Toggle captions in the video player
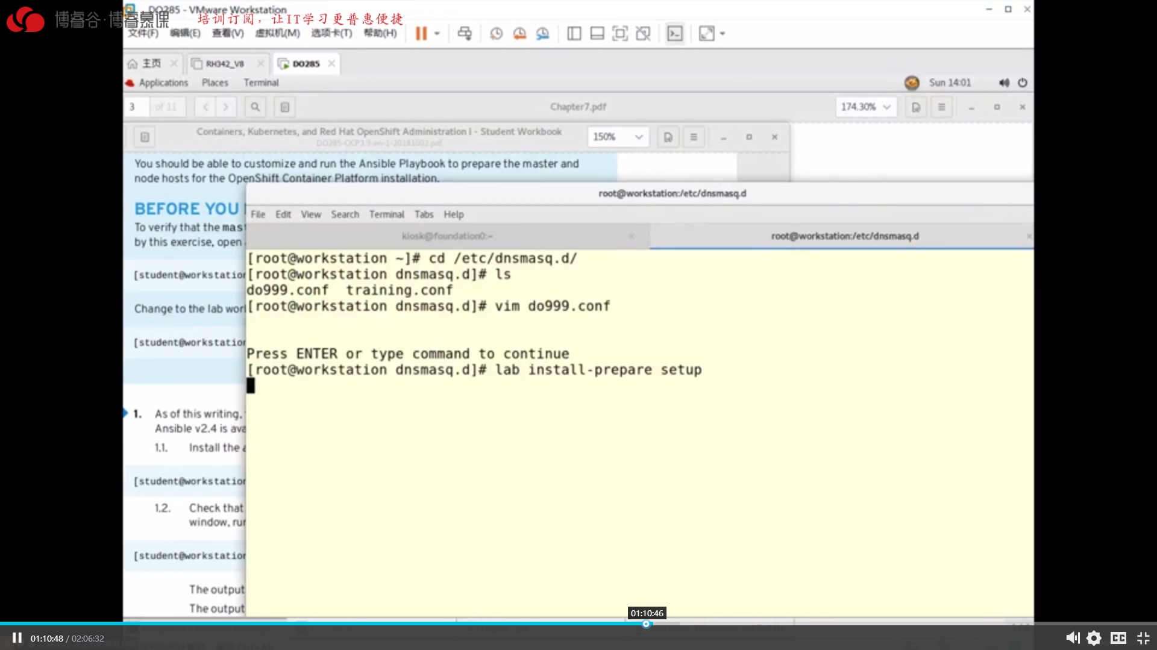 click(1118, 638)
